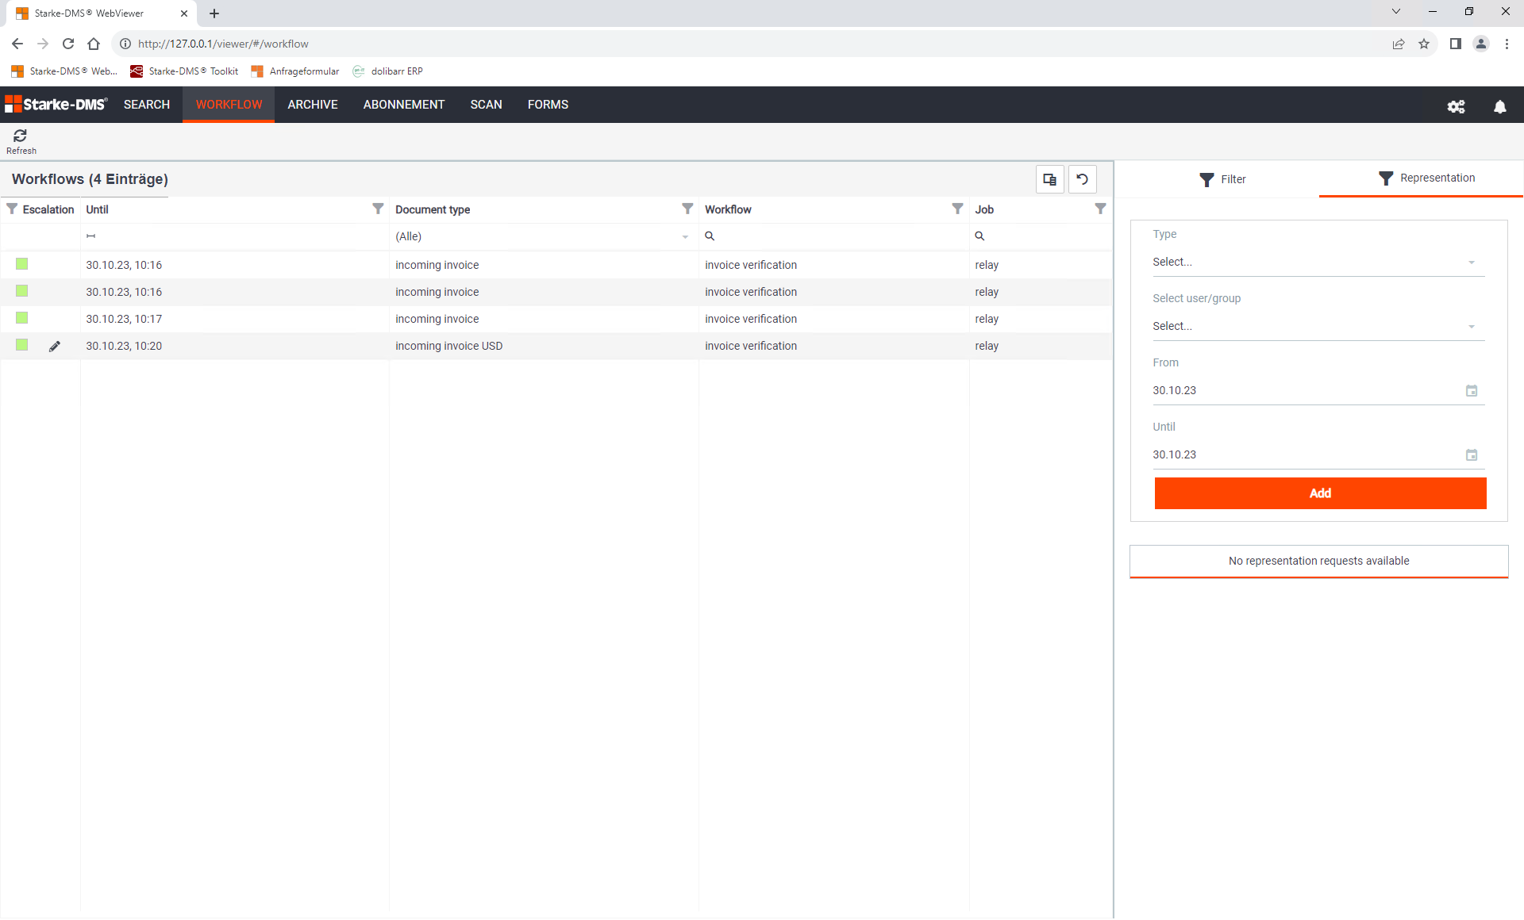The width and height of the screenshot is (1524, 920).
Task: Click the bell notification icon top right
Action: [x=1500, y=105]
